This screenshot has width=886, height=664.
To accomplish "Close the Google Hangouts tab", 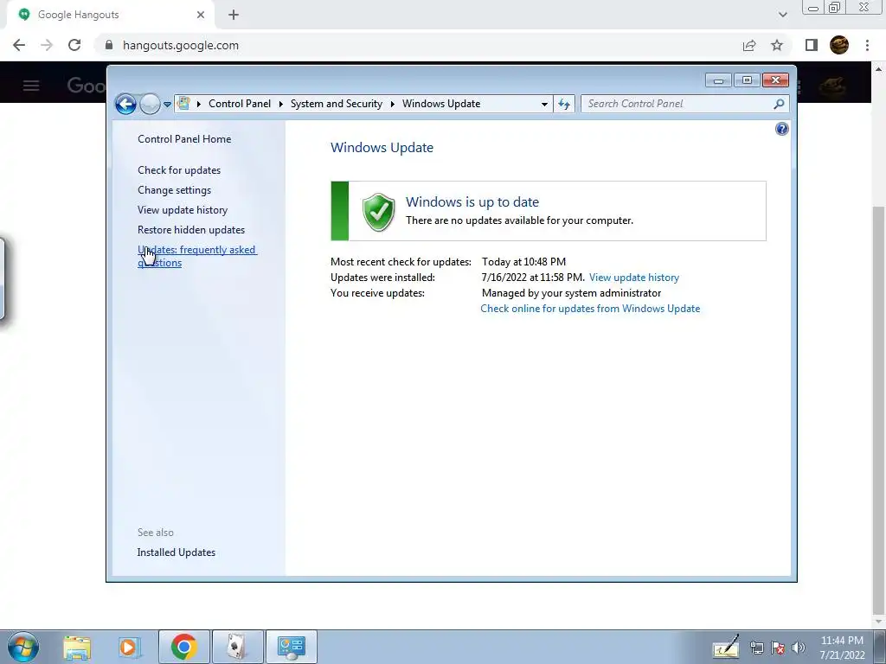I will [201, 15].
